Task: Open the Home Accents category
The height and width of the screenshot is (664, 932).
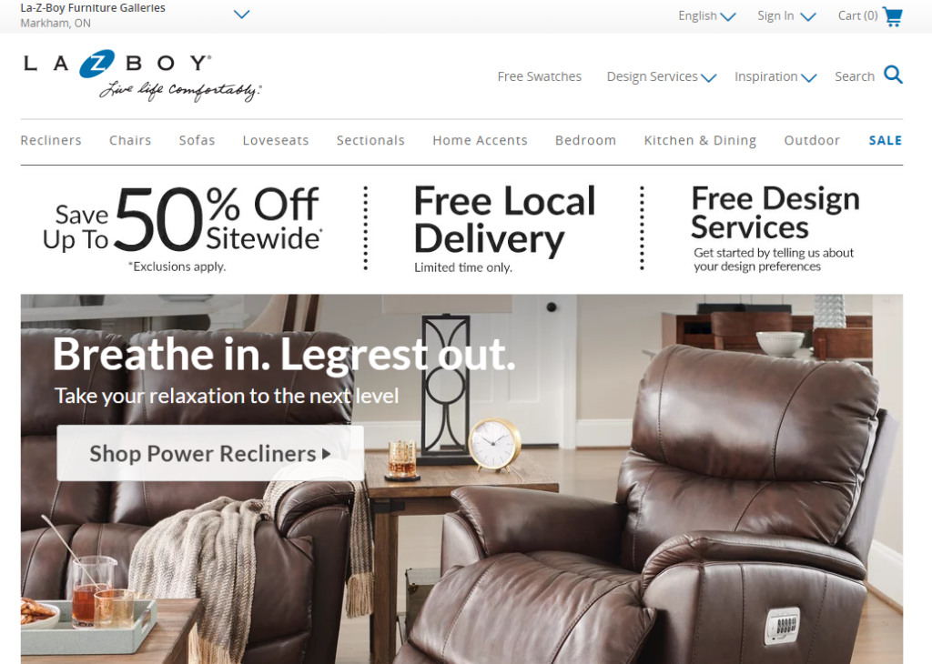Action: (x=480, y=140)
